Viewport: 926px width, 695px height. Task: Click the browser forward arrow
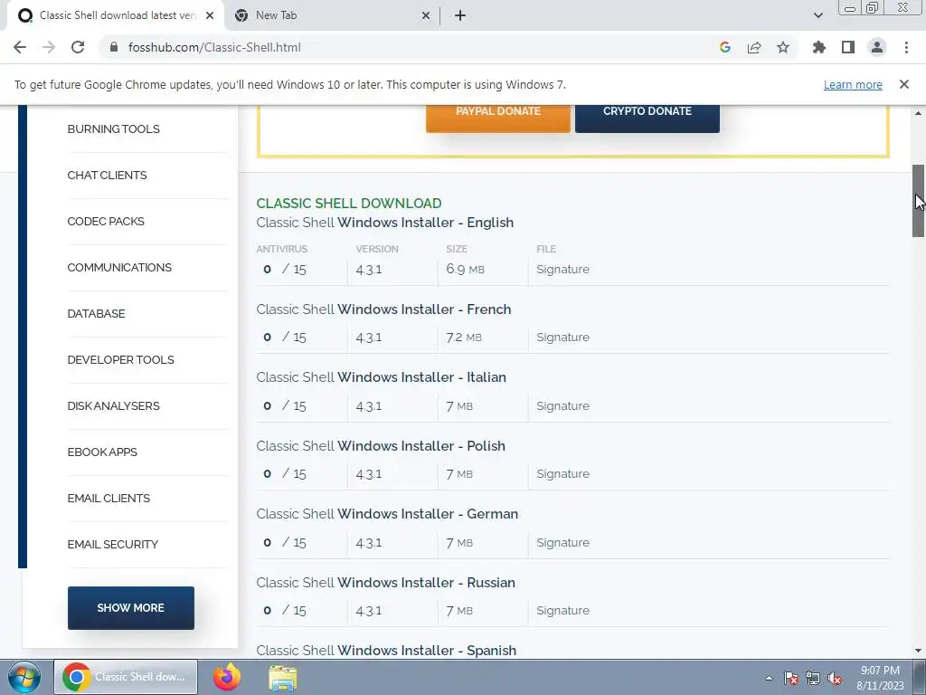tap(49, 47)
